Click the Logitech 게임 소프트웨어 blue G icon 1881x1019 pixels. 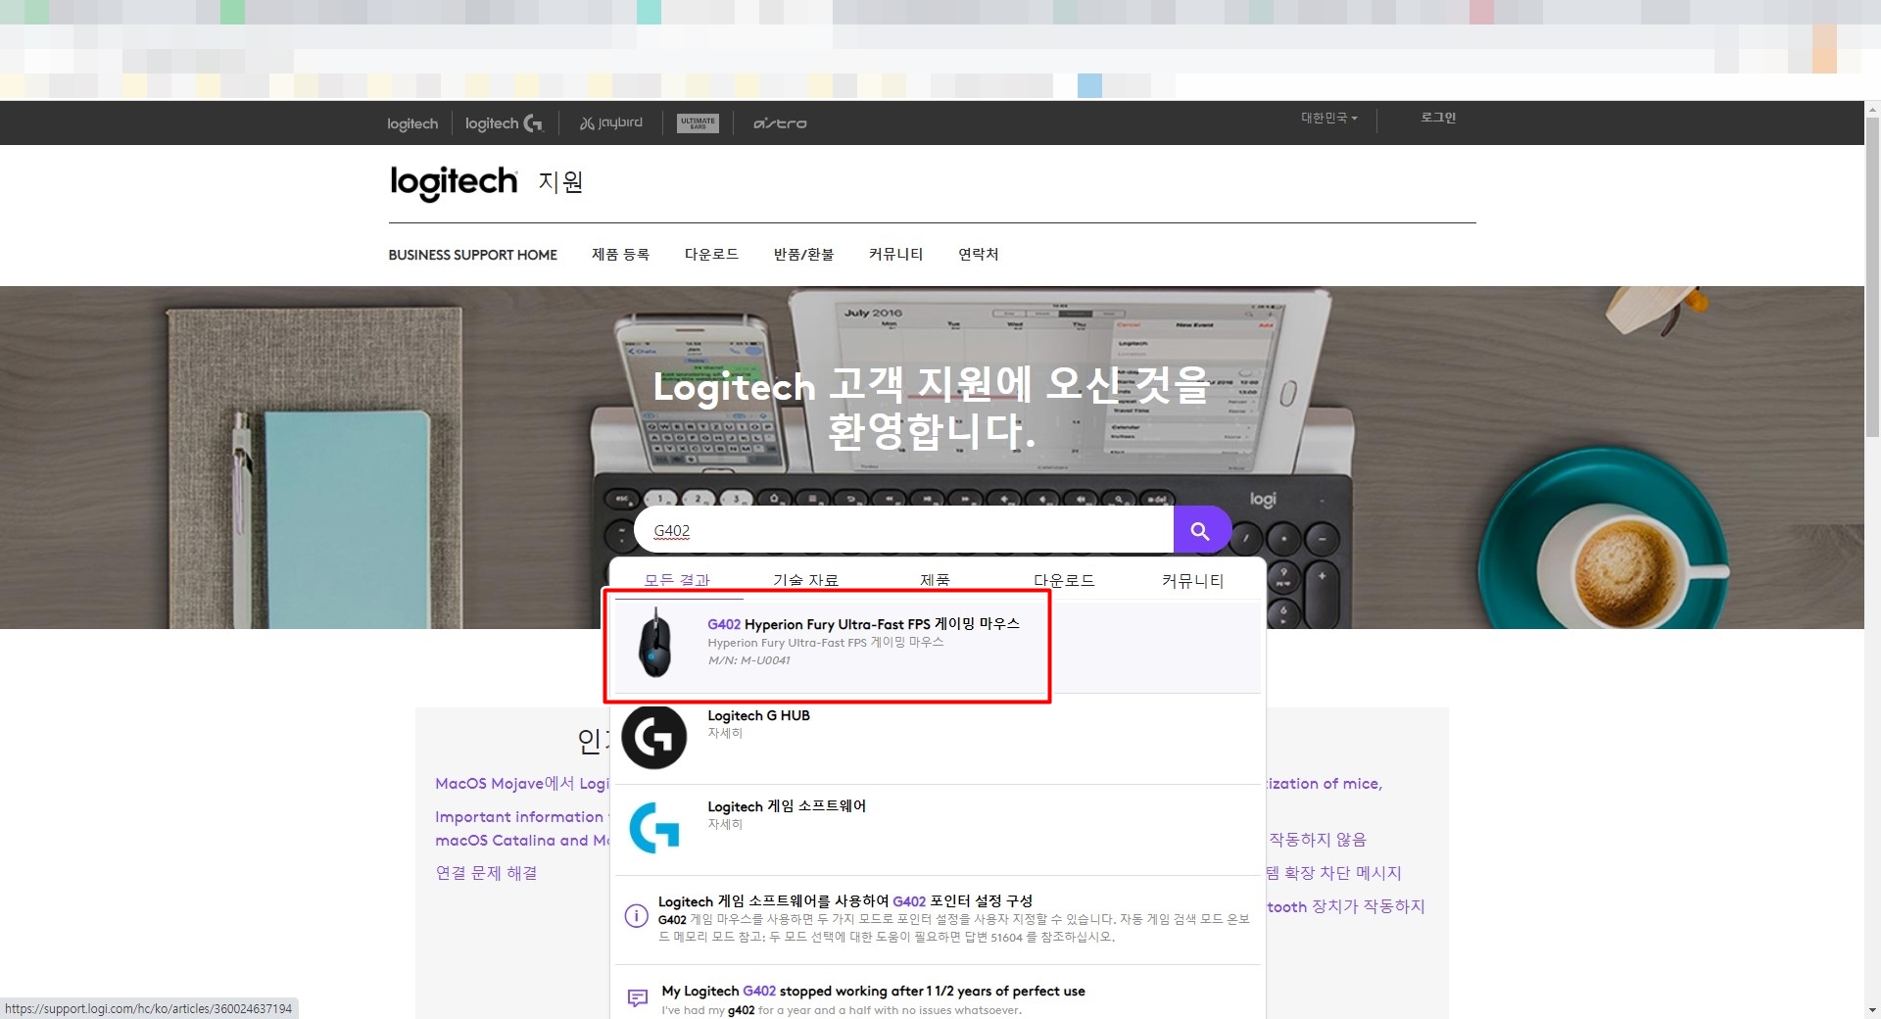pyautogui.click(x=654, y=828)
